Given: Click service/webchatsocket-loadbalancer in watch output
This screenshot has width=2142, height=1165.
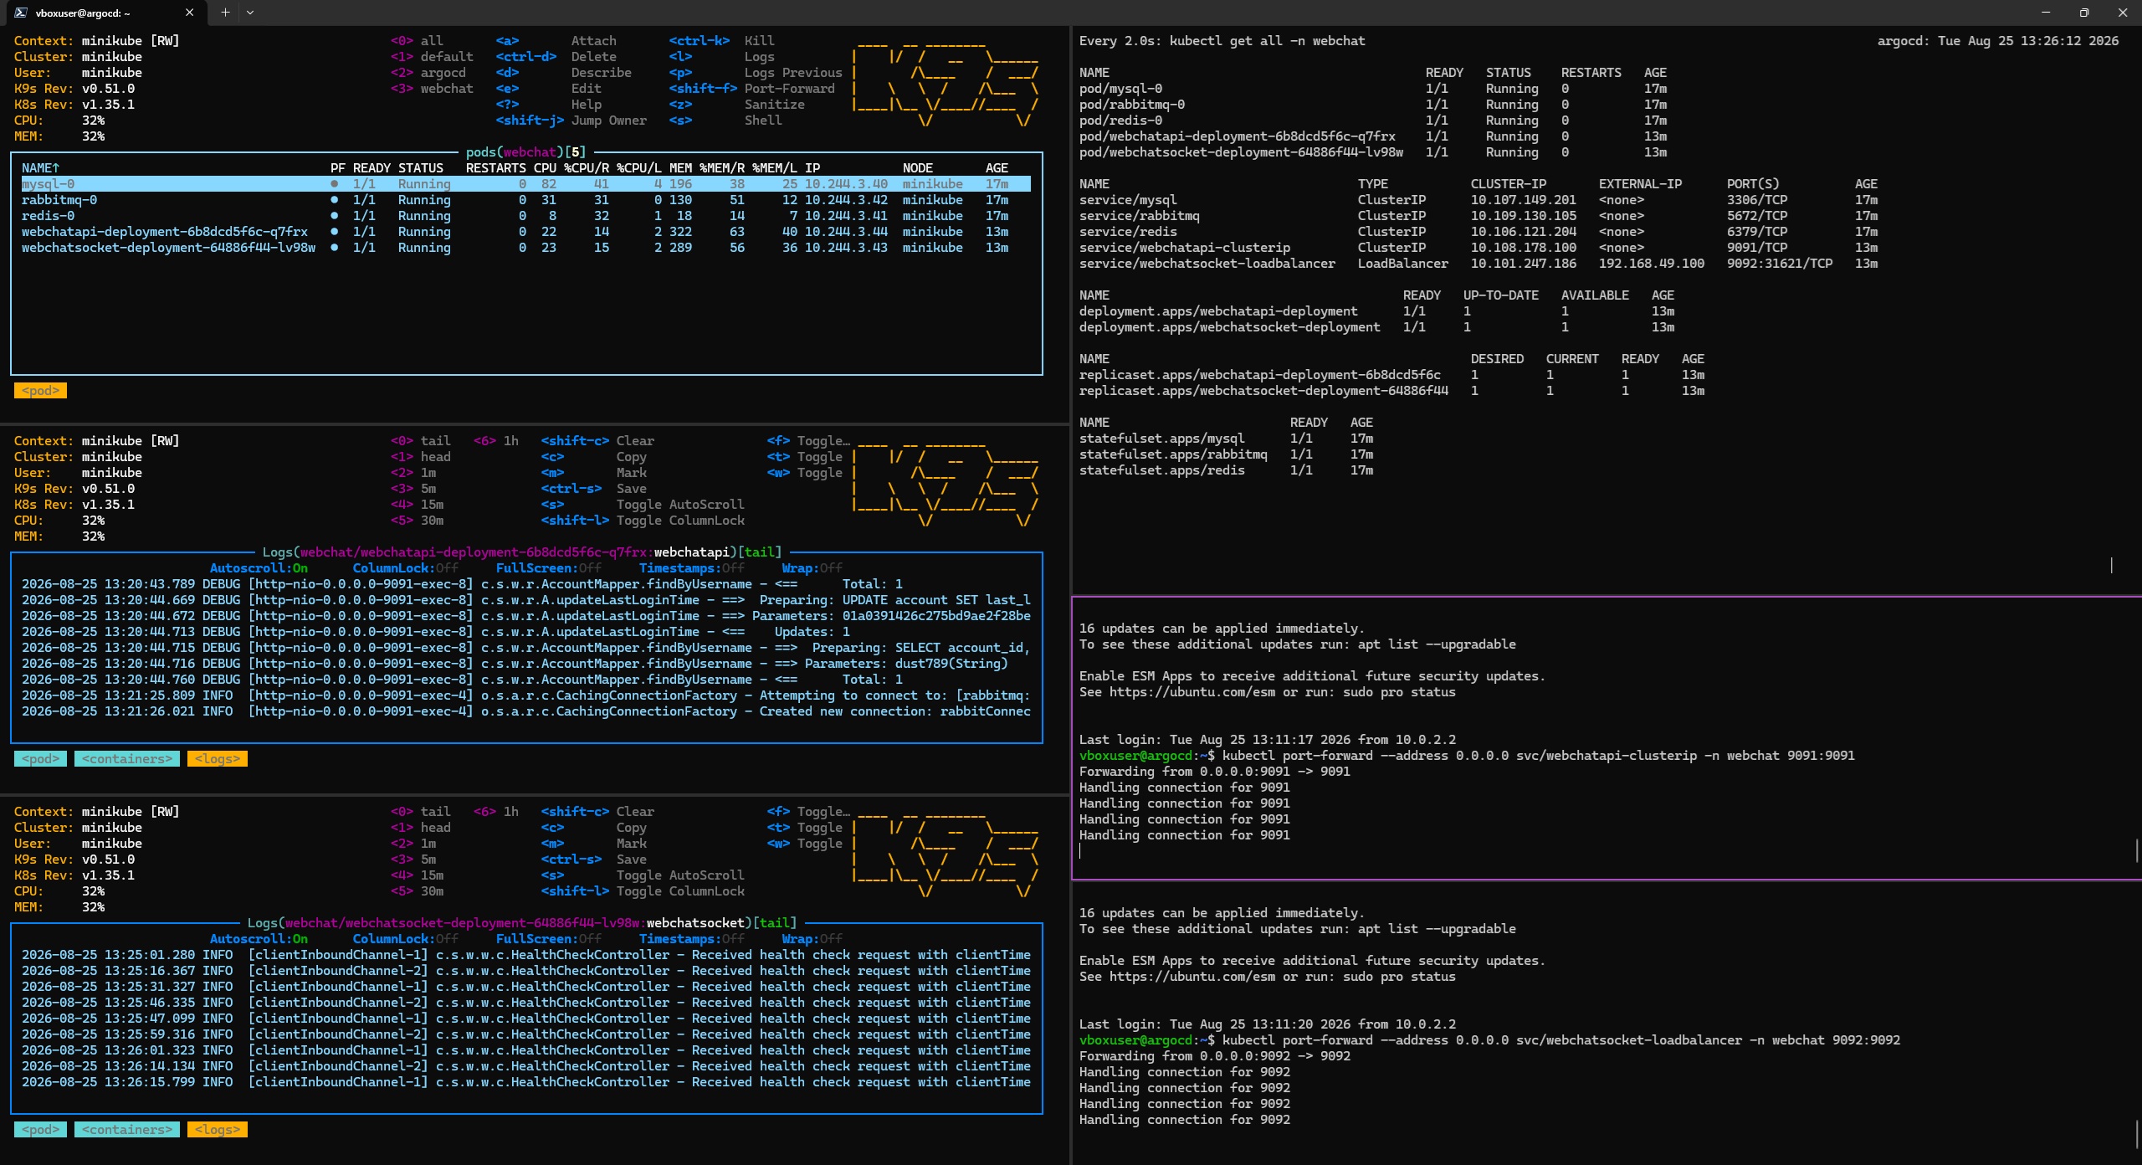Looking at the screenshot, I should coord(1207,264).
